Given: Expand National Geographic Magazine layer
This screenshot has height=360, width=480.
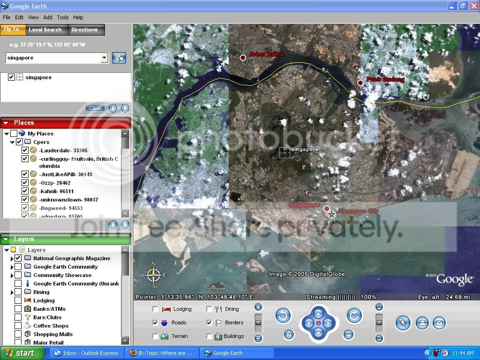Looking at the screenshot, I should 12,258.
